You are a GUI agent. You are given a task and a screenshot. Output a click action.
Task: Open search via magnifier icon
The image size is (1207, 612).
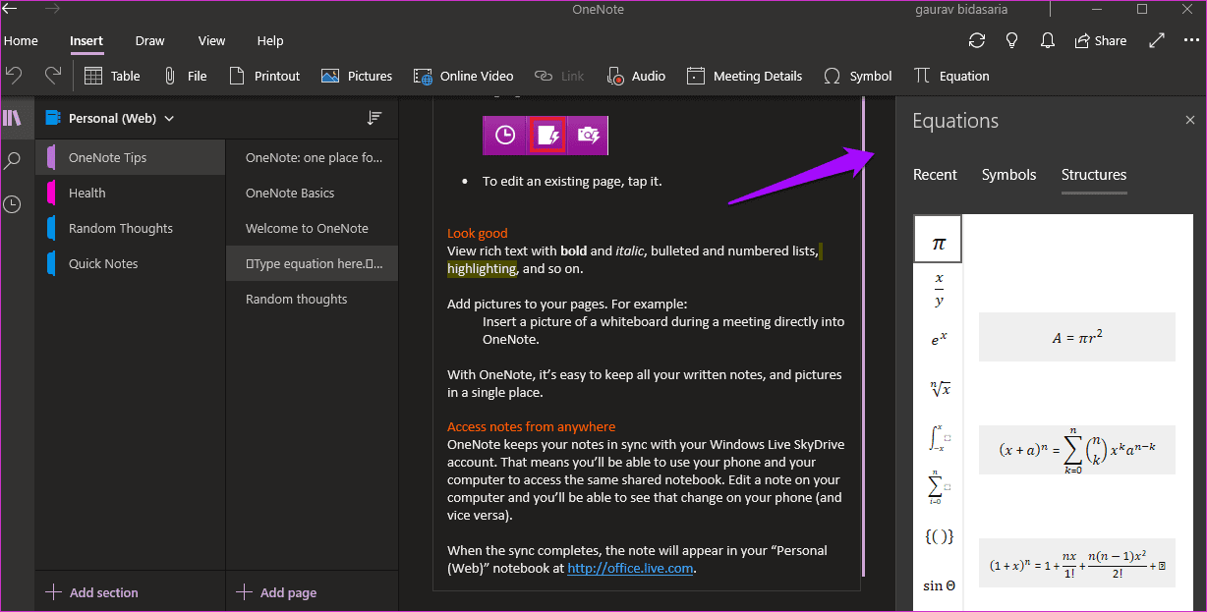click(12, 161)
